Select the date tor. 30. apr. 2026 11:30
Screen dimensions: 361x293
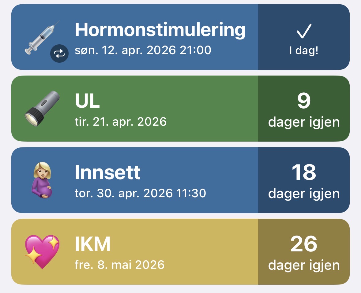click(140, 193)
